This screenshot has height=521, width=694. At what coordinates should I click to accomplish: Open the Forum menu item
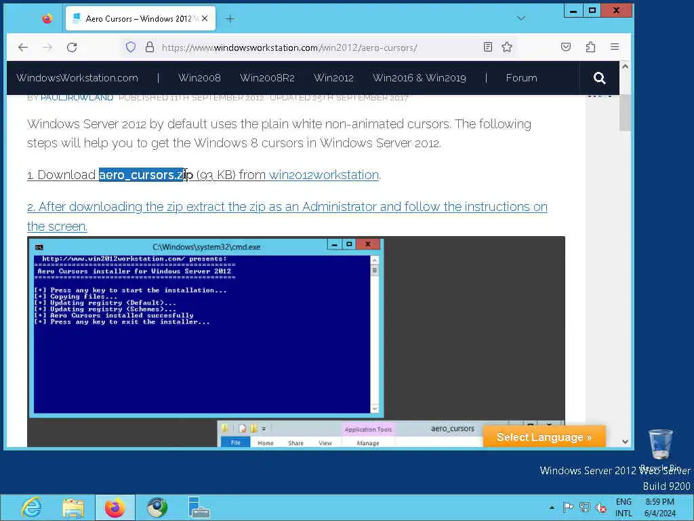pos(521,78)
